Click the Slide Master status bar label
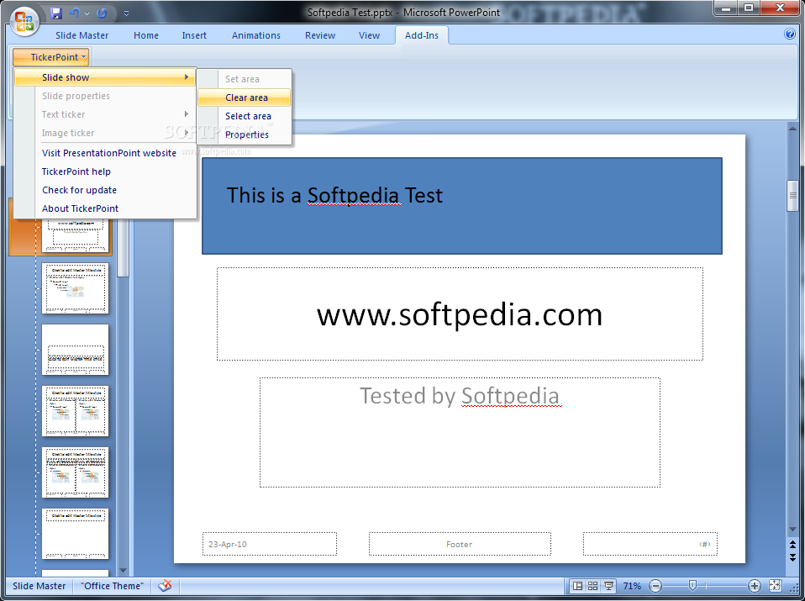This screenshot has width=805, height=601. pos(39,586)
